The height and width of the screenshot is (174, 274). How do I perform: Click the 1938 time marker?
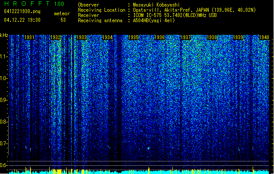(212, 37)
